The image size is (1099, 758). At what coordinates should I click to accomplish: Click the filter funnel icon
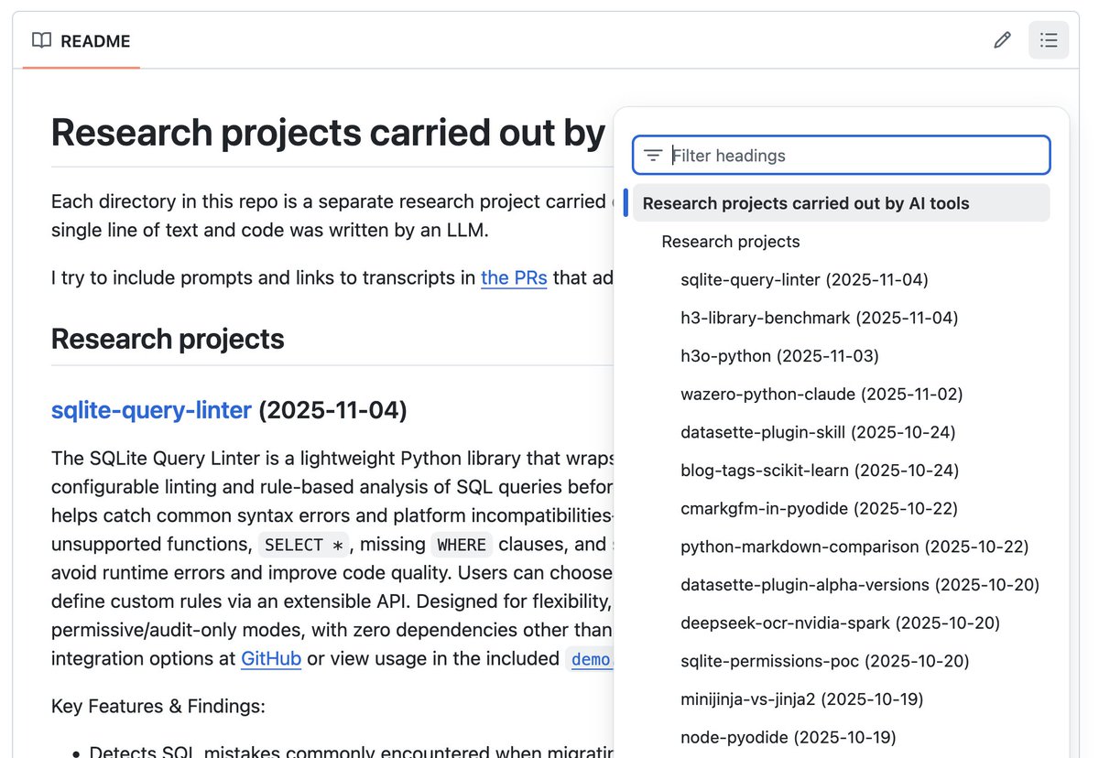pos(652,155)
